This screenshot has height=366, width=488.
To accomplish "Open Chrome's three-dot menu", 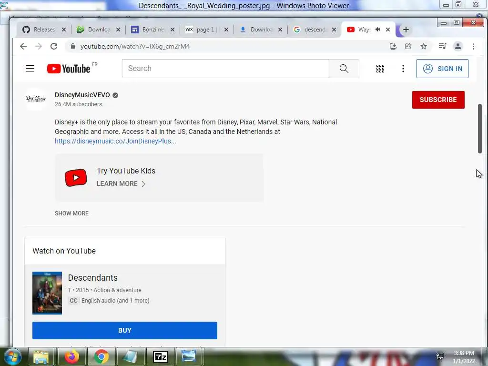I will tap(473, 46).
